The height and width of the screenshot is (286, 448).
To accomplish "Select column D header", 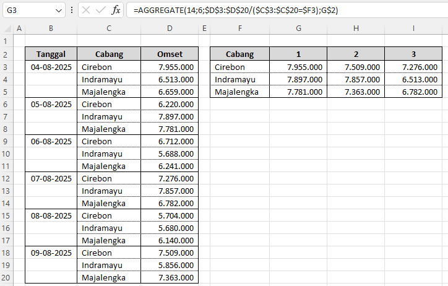I will point(170,28).
